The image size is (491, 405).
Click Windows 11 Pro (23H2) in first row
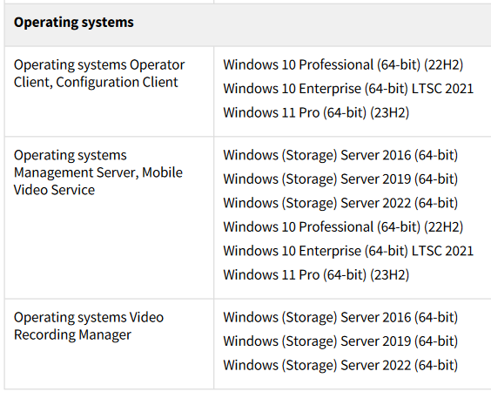(316, 112)
